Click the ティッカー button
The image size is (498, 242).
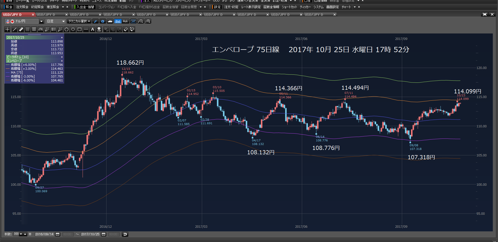[305, 7]
